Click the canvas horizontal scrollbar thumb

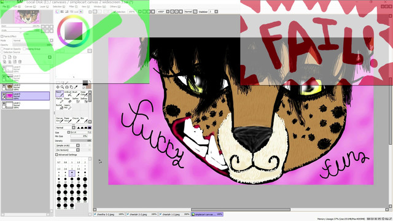click(241, 209)
